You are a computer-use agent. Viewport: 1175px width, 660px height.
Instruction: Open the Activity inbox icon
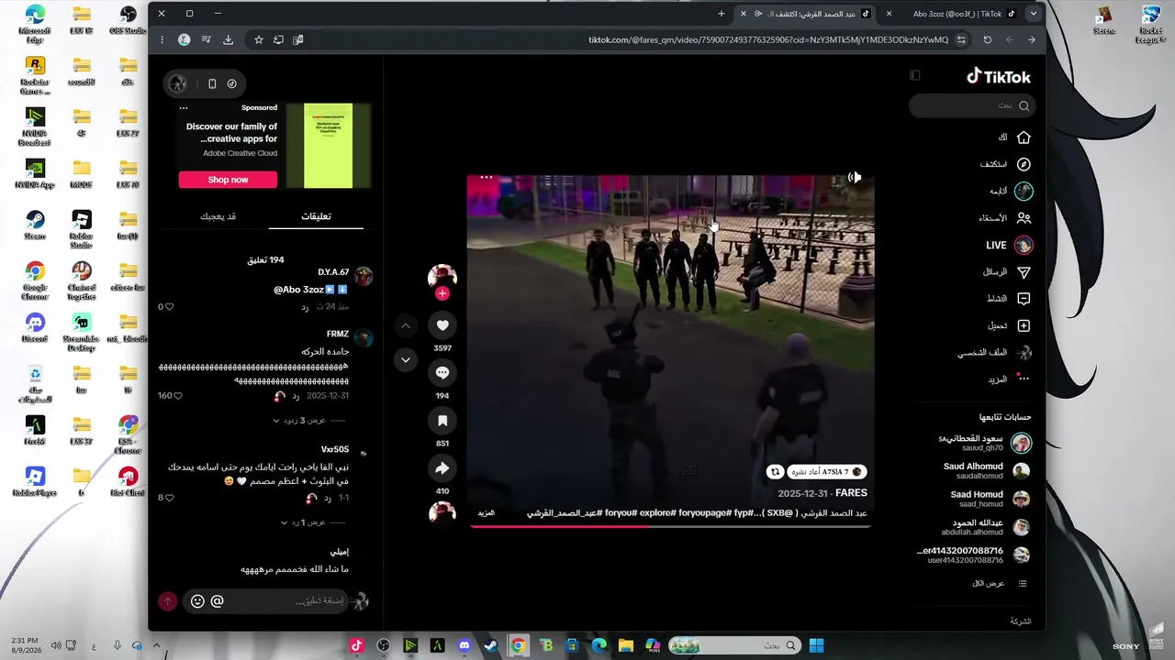[x=1024, y=299]
